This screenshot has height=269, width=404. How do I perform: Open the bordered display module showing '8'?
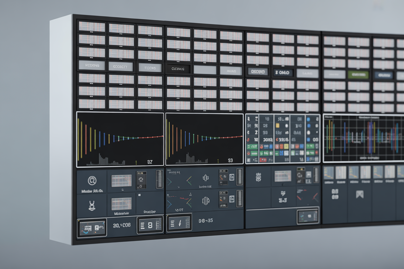point(150,225)
